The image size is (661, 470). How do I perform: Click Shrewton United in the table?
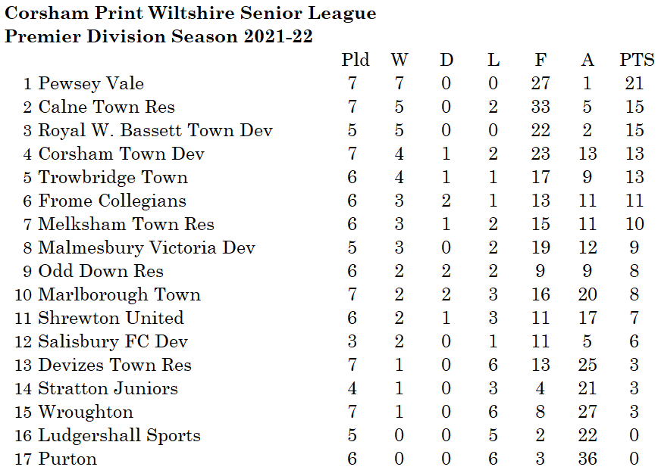pos(111,319)
